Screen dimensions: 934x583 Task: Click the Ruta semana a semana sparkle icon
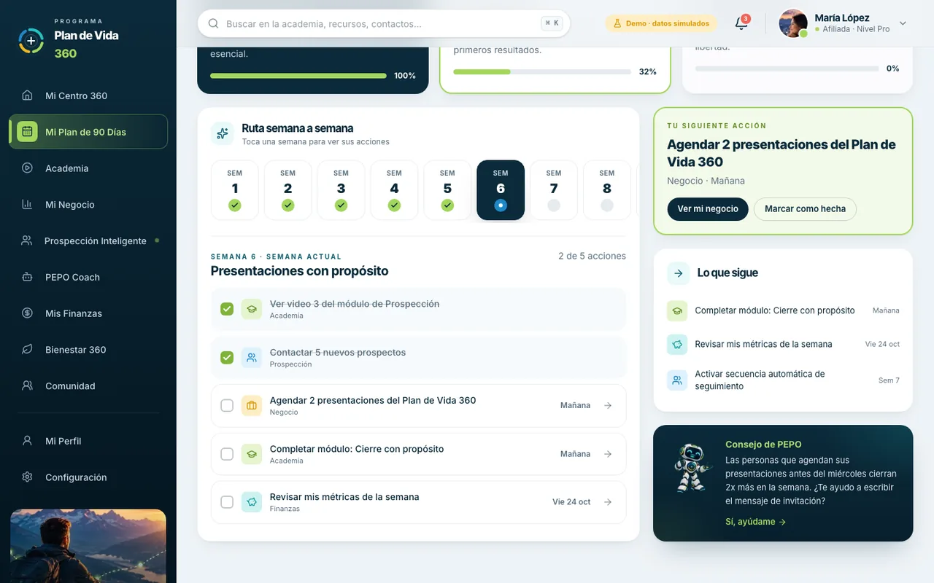pos(223,133)
